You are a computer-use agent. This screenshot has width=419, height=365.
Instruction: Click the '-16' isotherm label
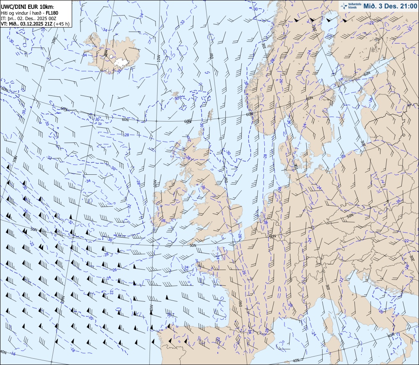pyautogui.click(x=13, y=354)
